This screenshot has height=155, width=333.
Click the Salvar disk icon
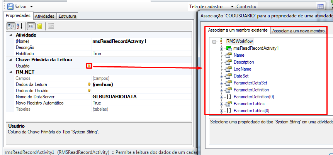point(10,7)
